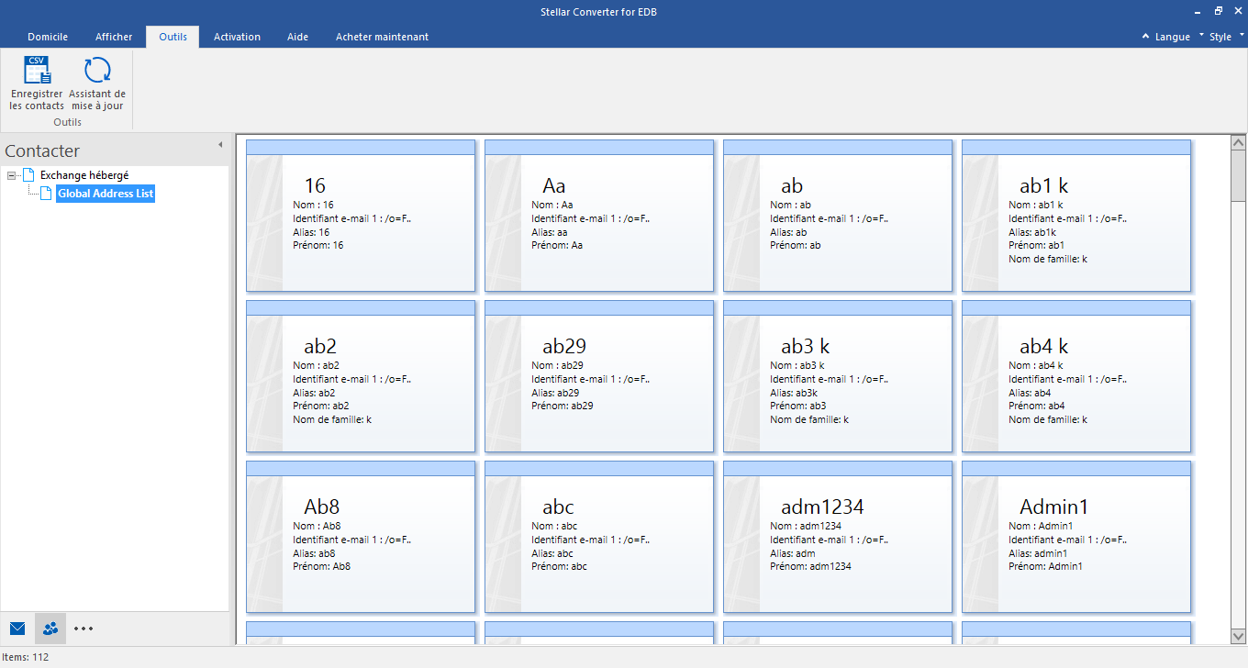This screenshot has width=1248, height=668.
Task: Click the vertical scrollbar thumb
Action: (1238, 175)
